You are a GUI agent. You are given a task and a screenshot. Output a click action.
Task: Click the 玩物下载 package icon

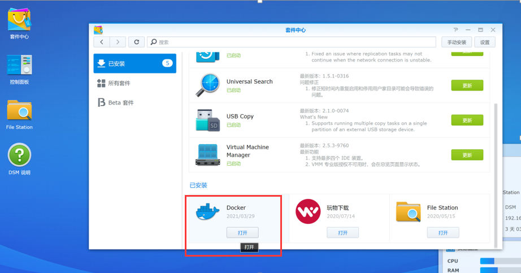[308, 211]
